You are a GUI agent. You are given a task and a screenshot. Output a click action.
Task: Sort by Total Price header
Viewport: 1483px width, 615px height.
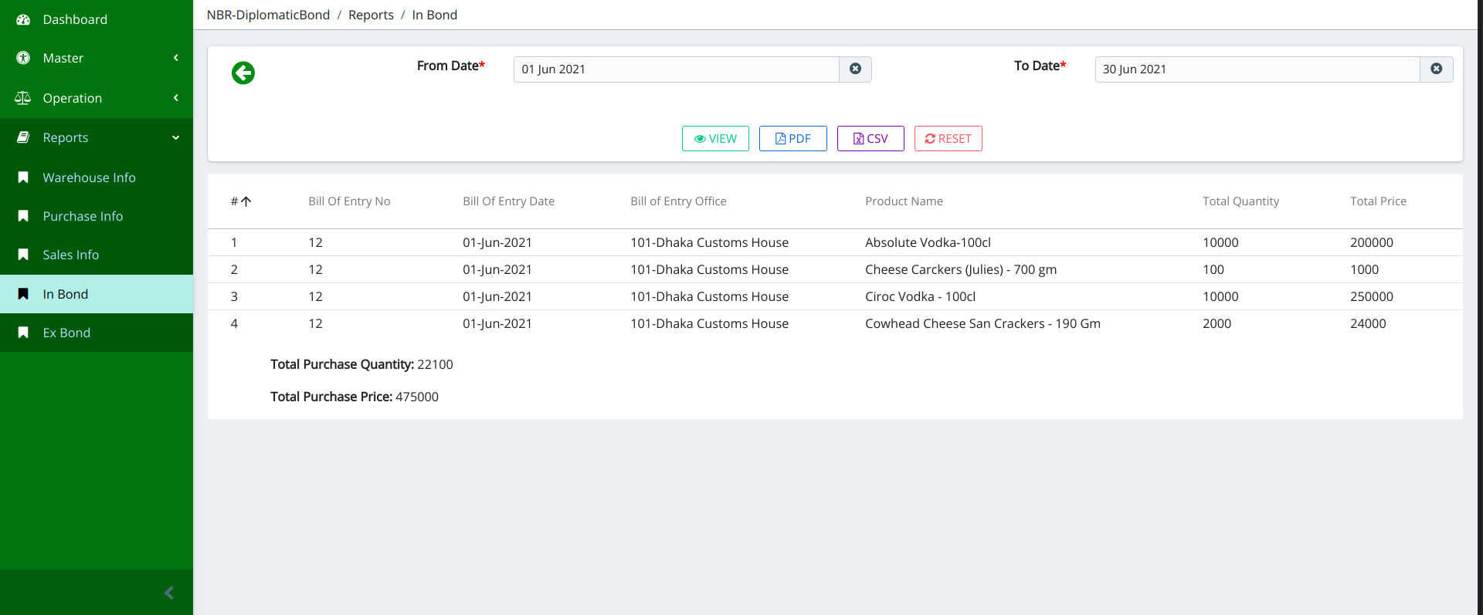tap(1378, 201)
